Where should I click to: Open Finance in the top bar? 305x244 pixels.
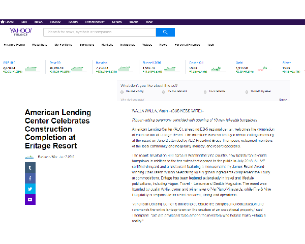click(x=55, y=22)
